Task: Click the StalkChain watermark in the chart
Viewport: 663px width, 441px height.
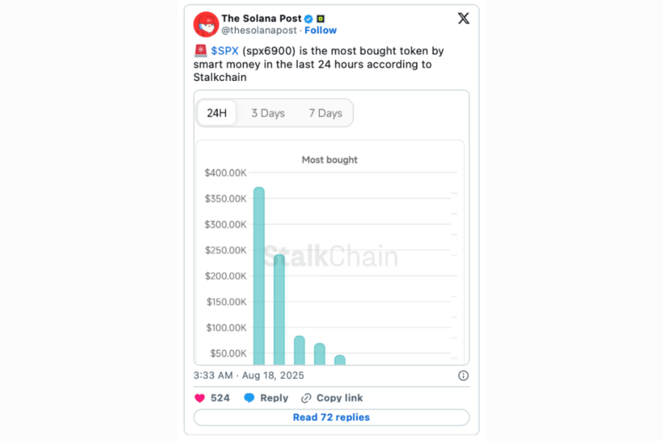Action: coord(330,257)
